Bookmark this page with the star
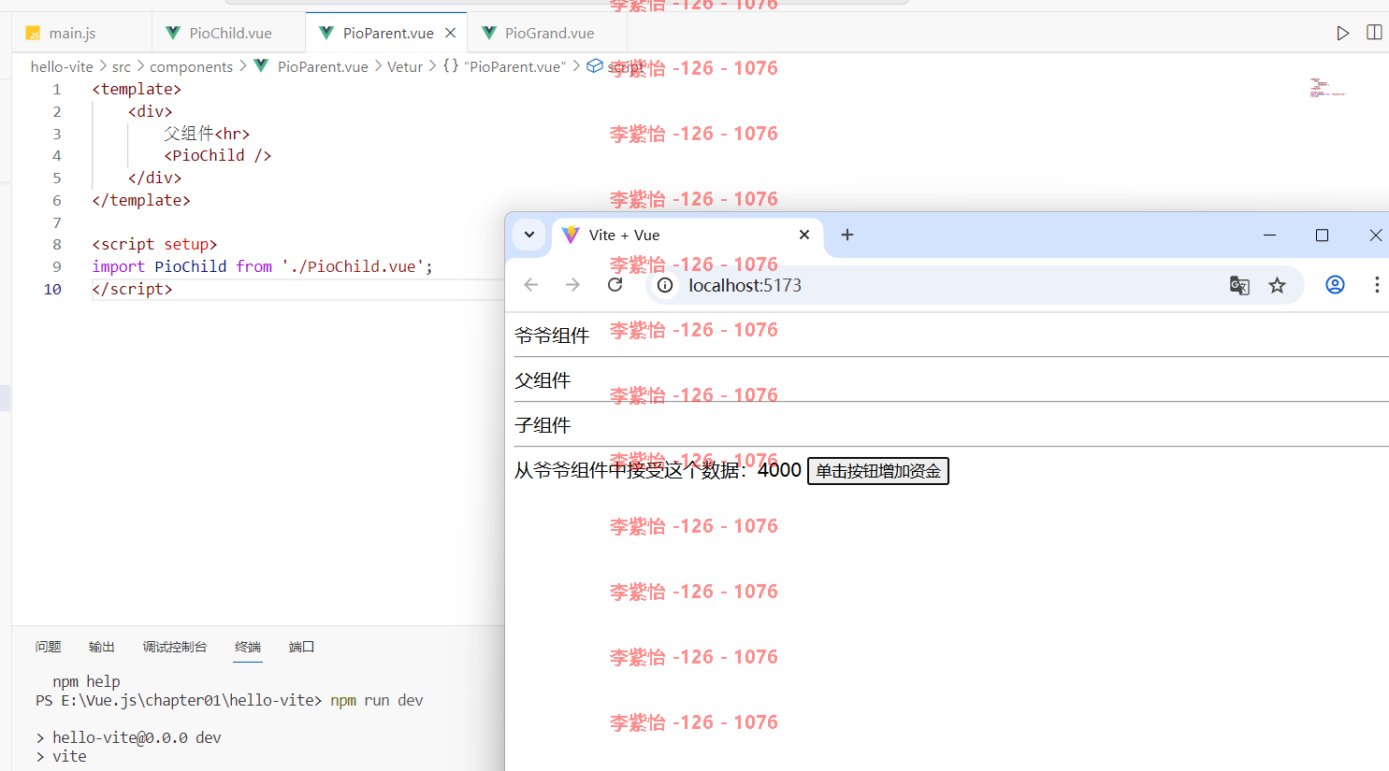The image size is (1389, 771). [x=1277, y=285]
